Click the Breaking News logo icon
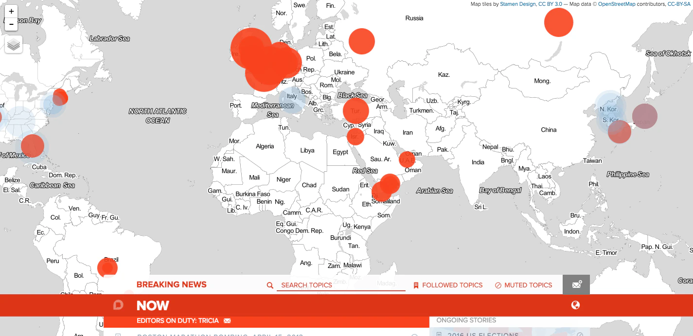Screen dimensions: 693x336 click(118, 305)
